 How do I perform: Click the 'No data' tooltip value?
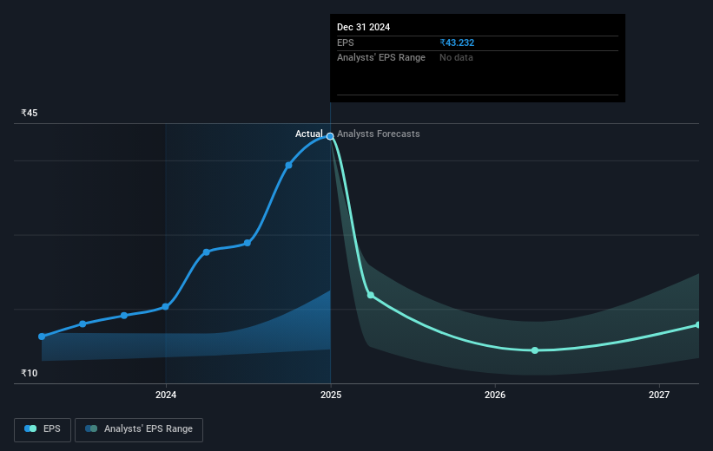(456, 58)
